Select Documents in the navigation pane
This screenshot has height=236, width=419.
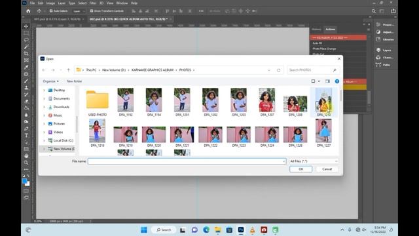[61, 98]
